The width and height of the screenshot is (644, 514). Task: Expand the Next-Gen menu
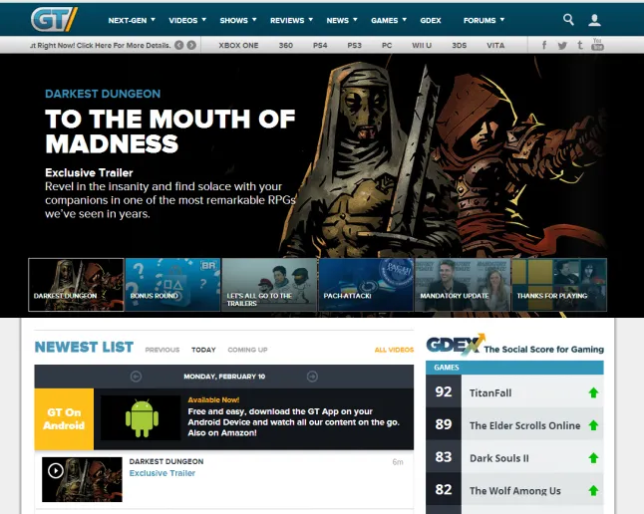132,20
